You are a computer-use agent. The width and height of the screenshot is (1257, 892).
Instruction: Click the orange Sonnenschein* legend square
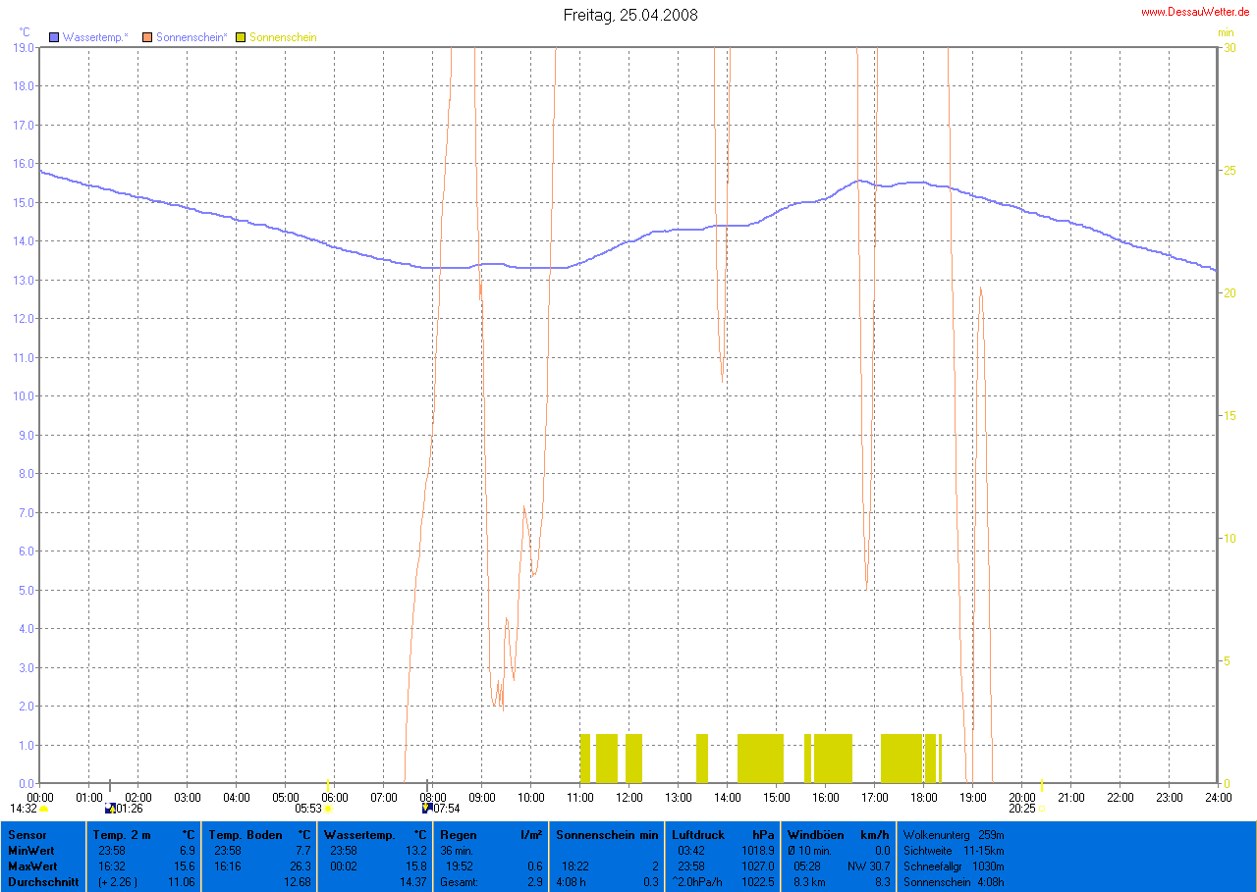(x=148, y=37)
